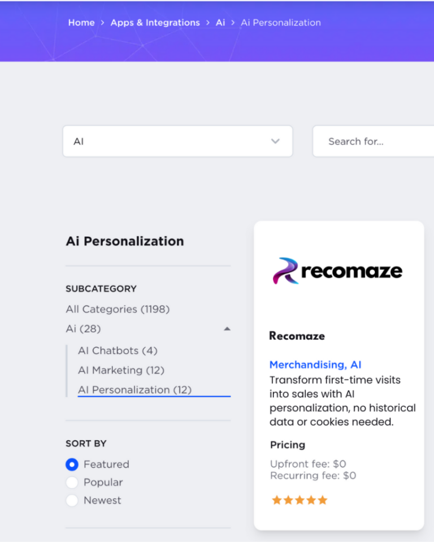434x542 pixels.
Task: Click the Search for... input field
Action: (x=373, y=141)
